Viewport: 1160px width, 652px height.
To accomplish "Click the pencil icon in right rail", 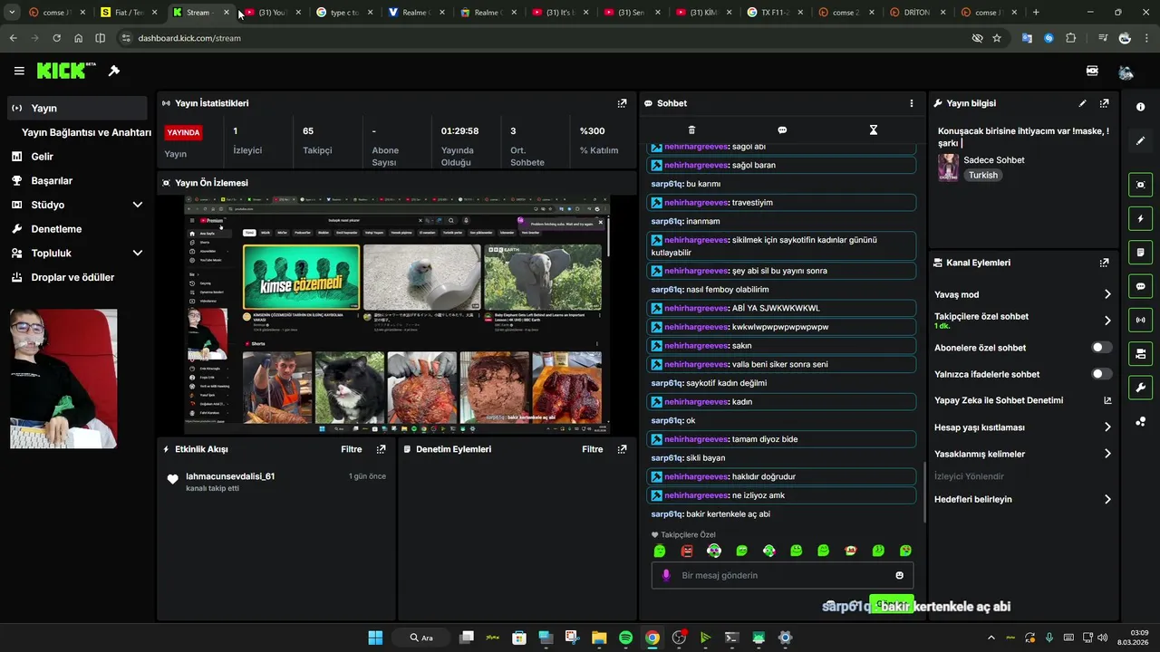I will pyautogui.click(x=1140, y=140).
